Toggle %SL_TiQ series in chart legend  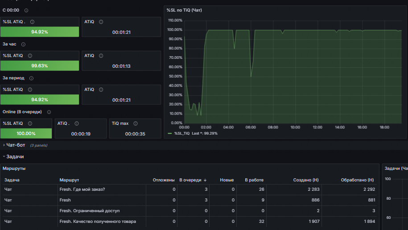click(x=182, y=133)
